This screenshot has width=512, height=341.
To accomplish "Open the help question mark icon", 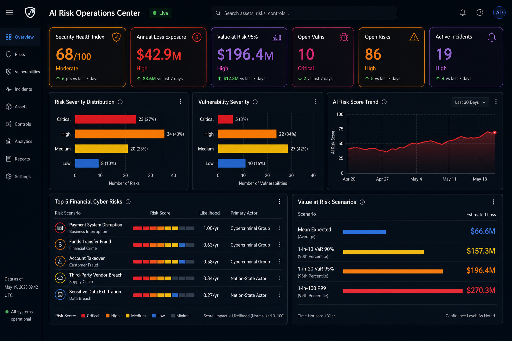I will coord(480,13).
